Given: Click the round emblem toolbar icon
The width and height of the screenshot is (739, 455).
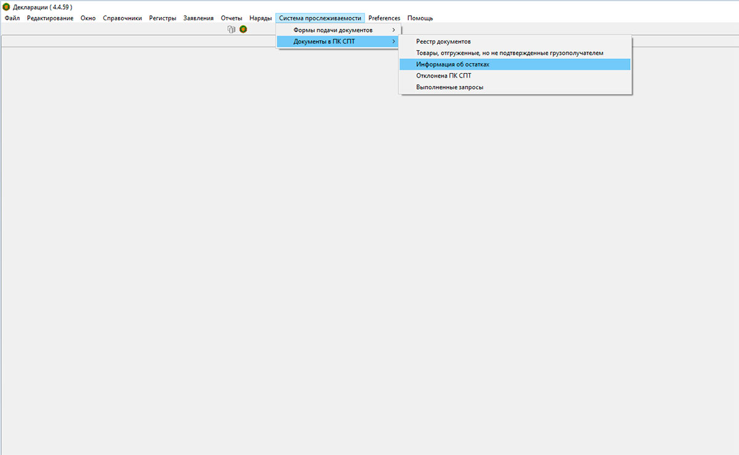Looking at the screenshot, I should (243, 29).
